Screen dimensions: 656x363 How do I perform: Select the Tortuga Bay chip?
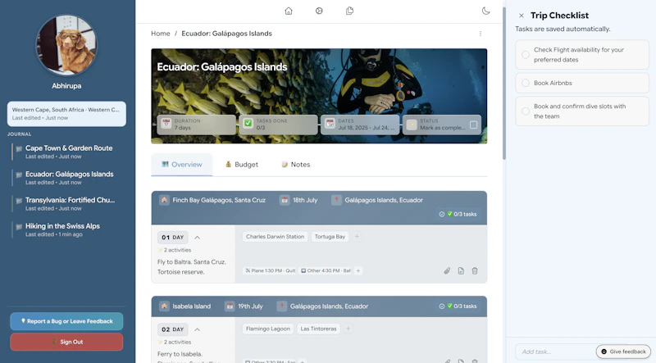330,236
